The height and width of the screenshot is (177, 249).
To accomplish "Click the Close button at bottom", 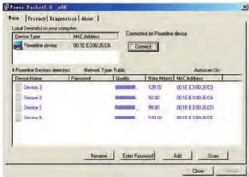I will click(x=198, y=171).
